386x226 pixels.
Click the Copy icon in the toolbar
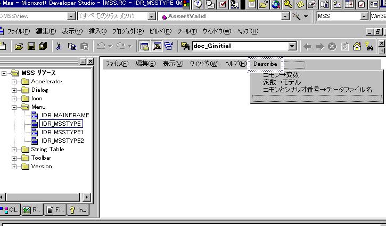(72, 46)
